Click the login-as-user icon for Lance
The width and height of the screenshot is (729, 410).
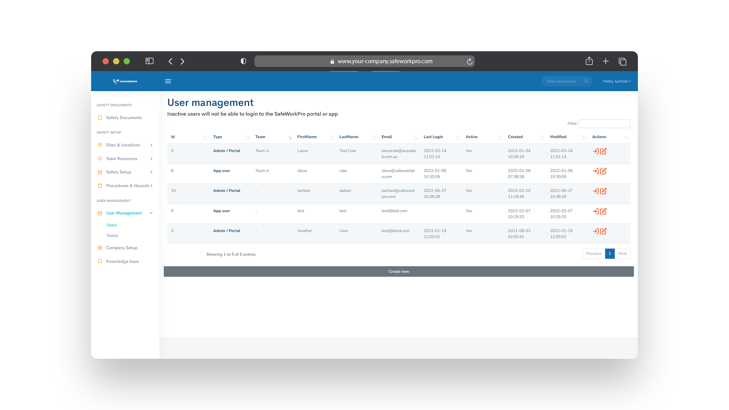pos(595,151)
